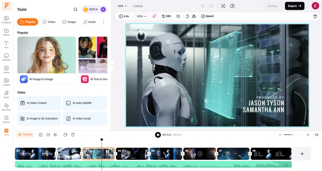Select timeline scene 08
Image resolution: width=322 pixels, height=171 pixels.
click(271, 154)
